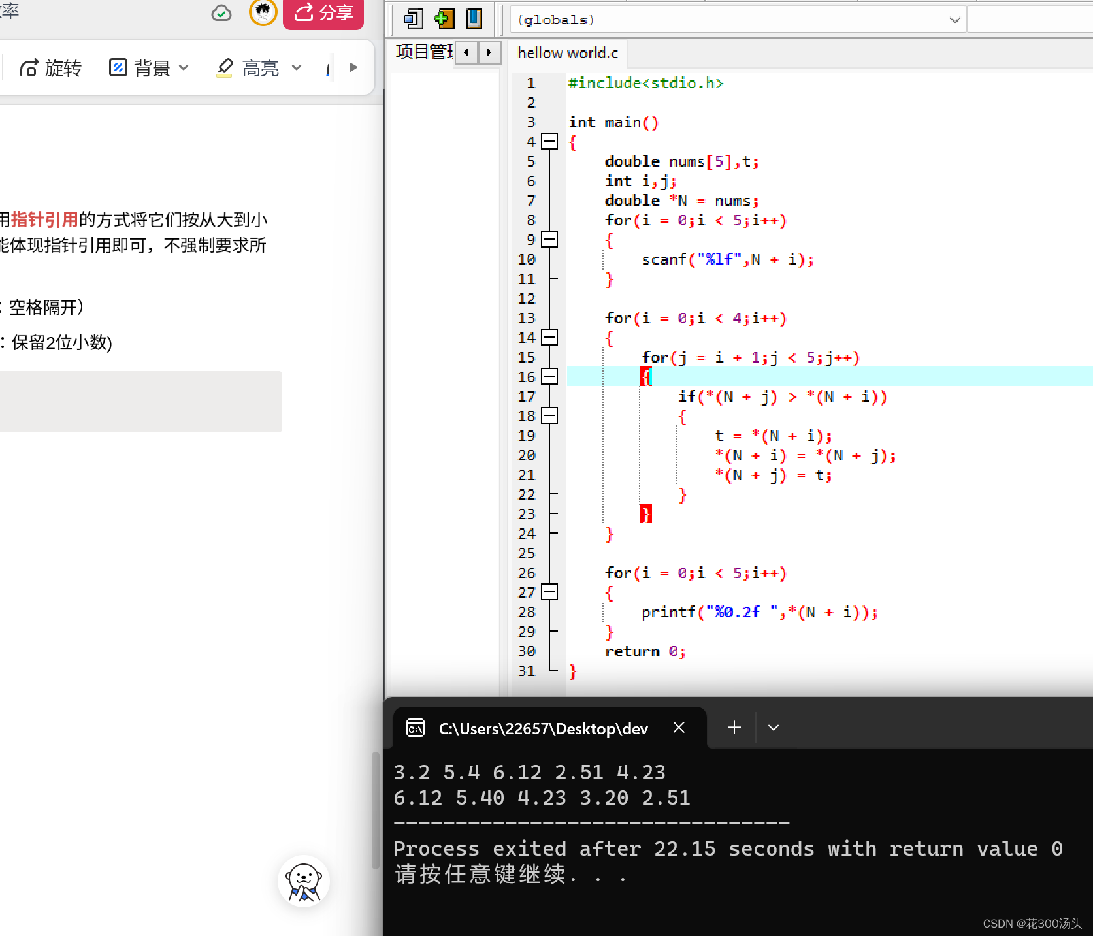Screen dimensions: 1093x936
Task: Click the 分享 share button
Action: (323, 13)
